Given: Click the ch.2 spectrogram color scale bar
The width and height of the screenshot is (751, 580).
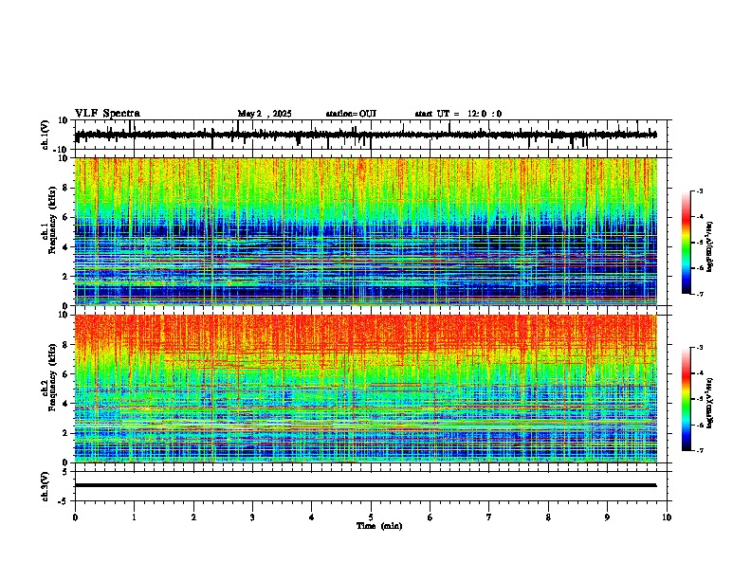Looking at the screenshot, I should coord(686,399).
